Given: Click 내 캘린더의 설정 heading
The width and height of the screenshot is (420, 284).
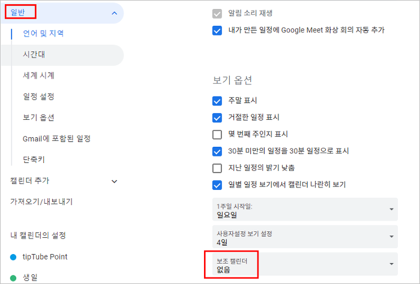Looking at the screenshot, I should 38,235.
